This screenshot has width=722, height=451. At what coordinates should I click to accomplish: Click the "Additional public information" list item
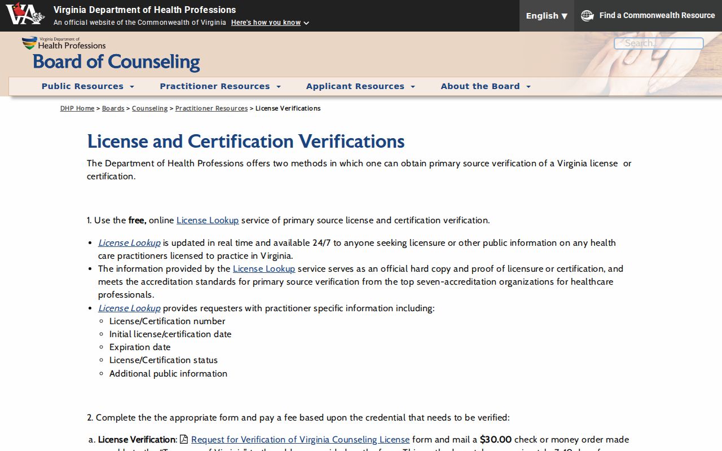(x=168, y=374)
